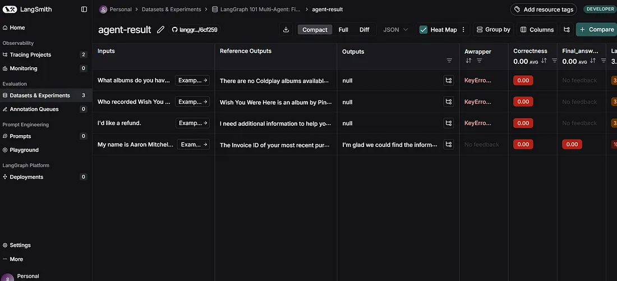This screenshot has width=617, height=281.
Task: Sort the Awrapper column
Action: coord(468,61)
